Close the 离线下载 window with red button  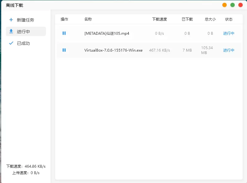pos(241,5)
